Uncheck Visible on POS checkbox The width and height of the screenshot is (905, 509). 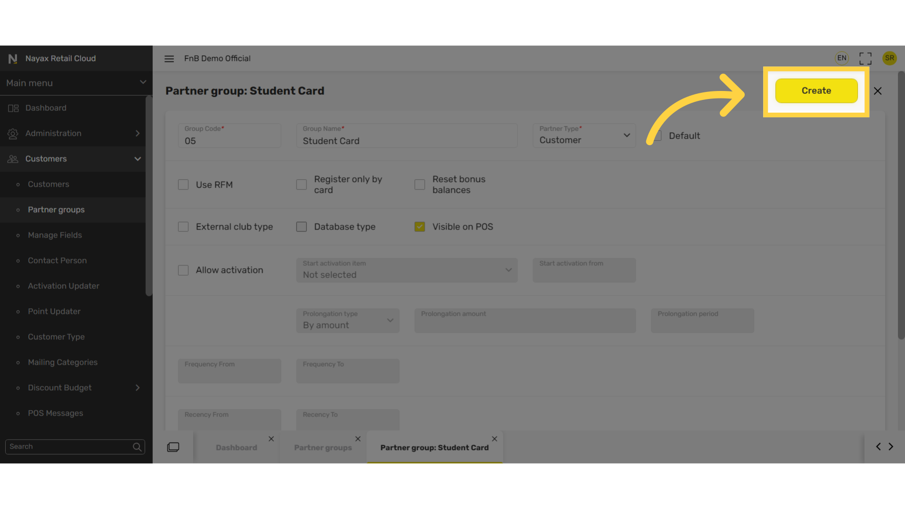(420, 227)
